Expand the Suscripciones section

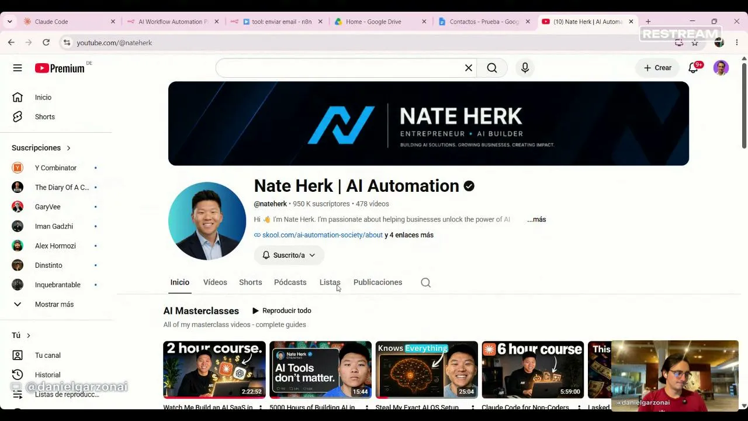pyautogui.click(x=41, y=148)
